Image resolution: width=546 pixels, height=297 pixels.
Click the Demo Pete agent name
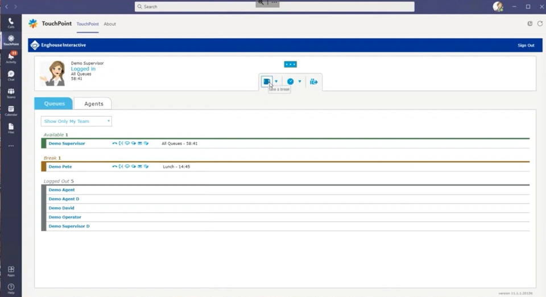pyautogui.click(x=60, y=167)
